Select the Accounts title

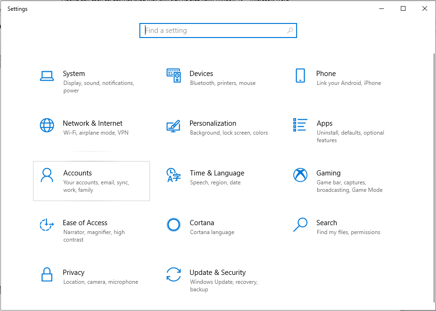77,173
